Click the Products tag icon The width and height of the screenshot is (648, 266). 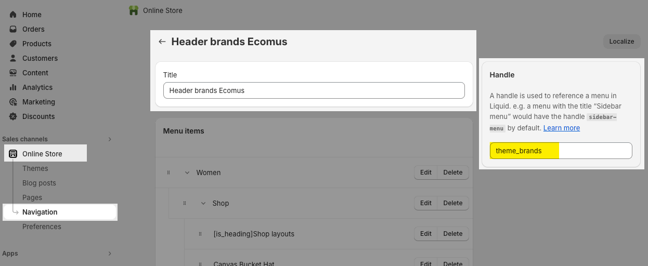click(x=13, y=44)
